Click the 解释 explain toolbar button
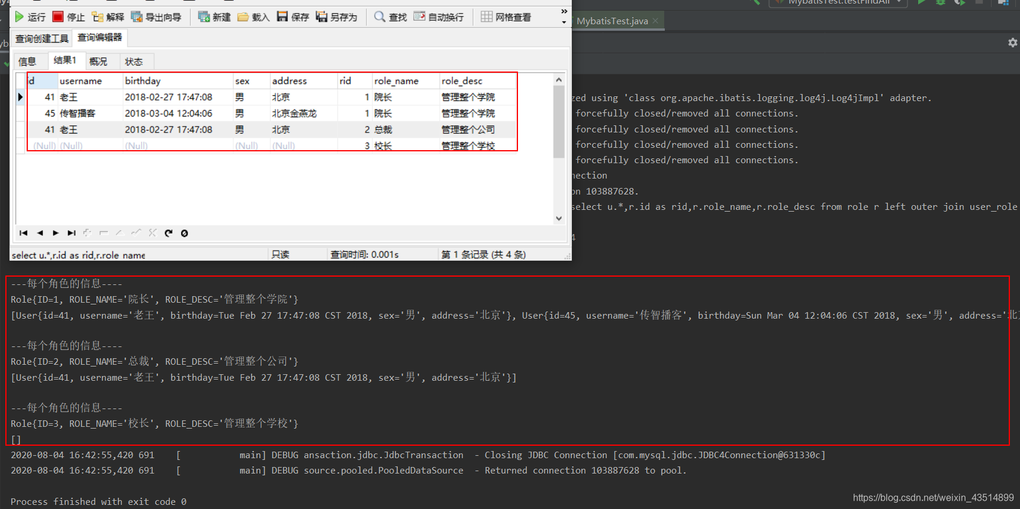1020x509 pixels. point(108,17)
